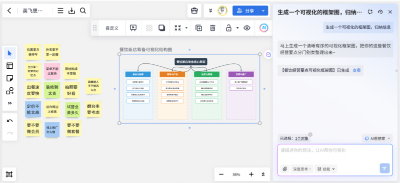Click the round AI icon in the floating toolbar
The width and height of the screenshot is (400, 183).
coord(264,28)
